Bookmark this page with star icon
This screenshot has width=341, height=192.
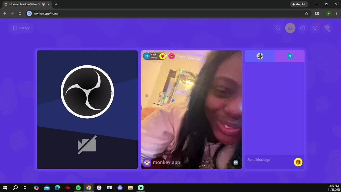point(306,13)
